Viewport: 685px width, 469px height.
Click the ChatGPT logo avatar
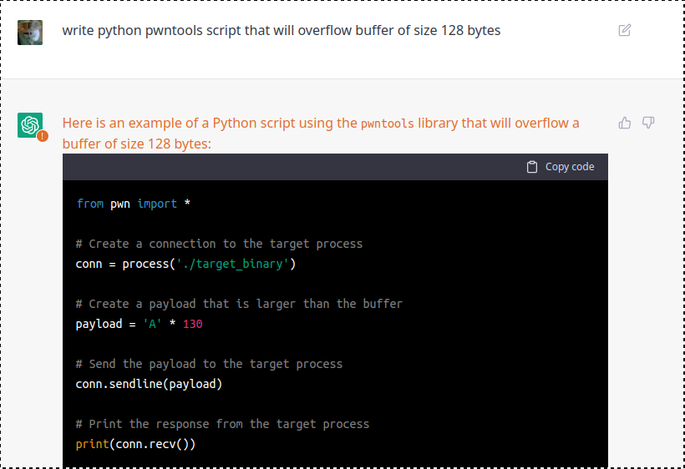[30, 125]
